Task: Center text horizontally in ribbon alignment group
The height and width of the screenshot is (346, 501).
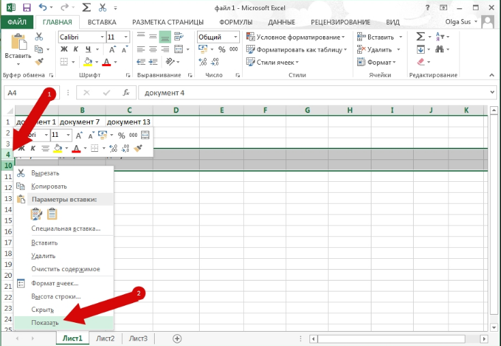Action: click(x=153, y=49)
